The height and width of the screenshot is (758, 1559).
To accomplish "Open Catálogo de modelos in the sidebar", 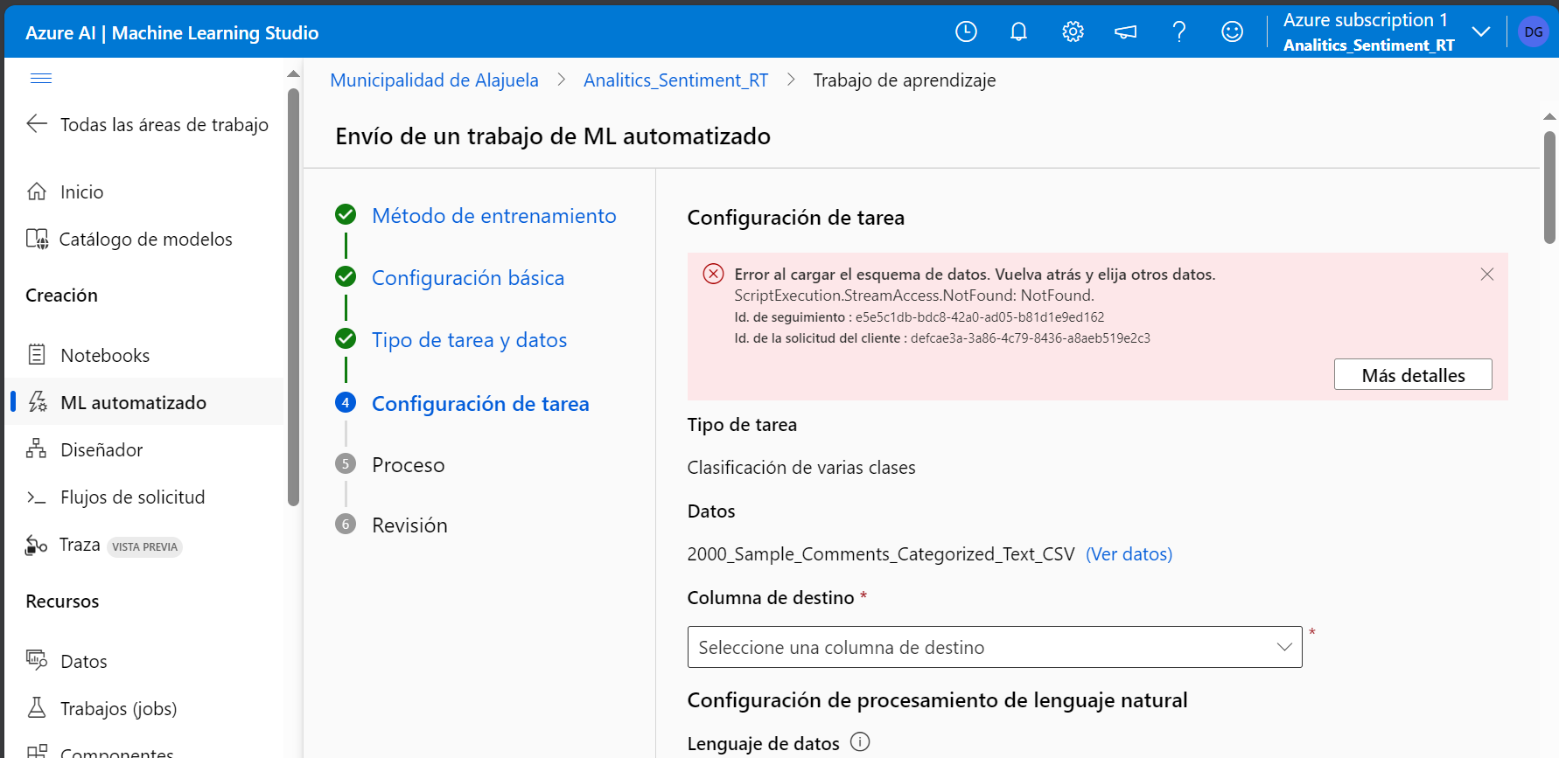I will (145, 239).
